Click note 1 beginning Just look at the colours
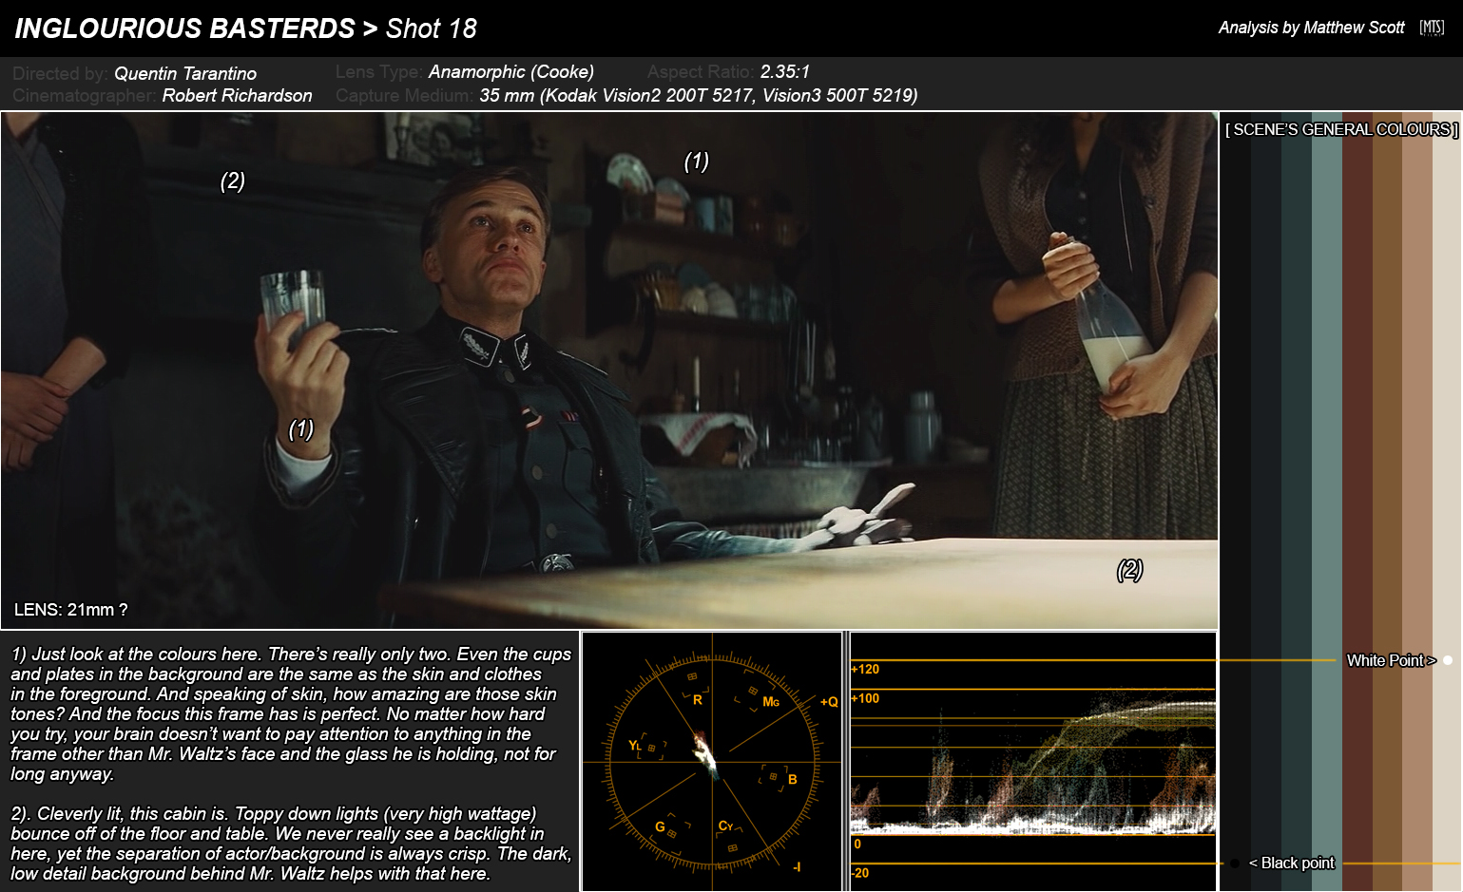Viewport: 1463px width, 892px height. coord(291,713)
